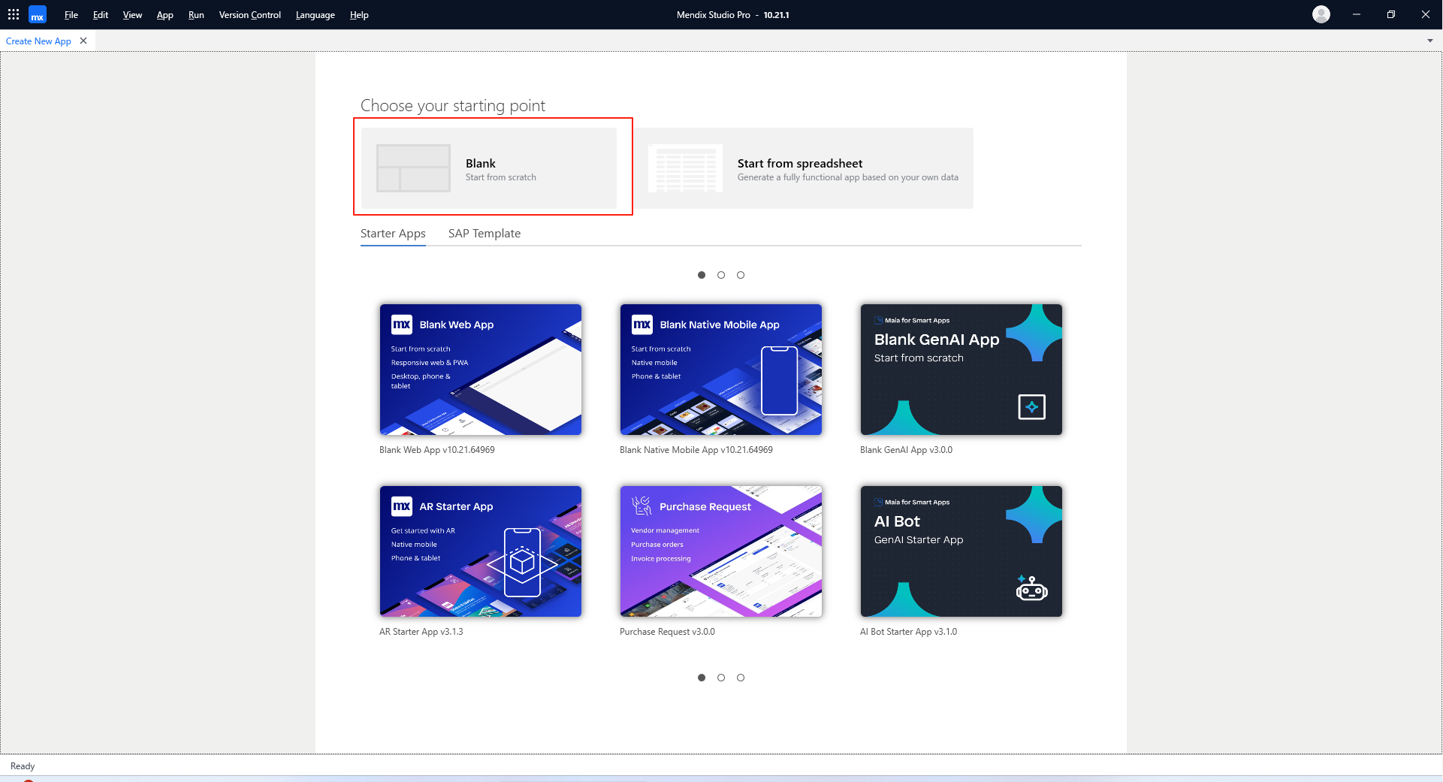Expand the document tabs dropdown arrow
The image size is (1443, 782).
pyautogui.click(x=1430, y=41)
